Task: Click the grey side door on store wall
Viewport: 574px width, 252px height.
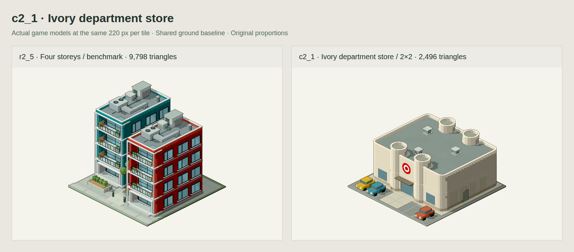Action: point(465,195)
